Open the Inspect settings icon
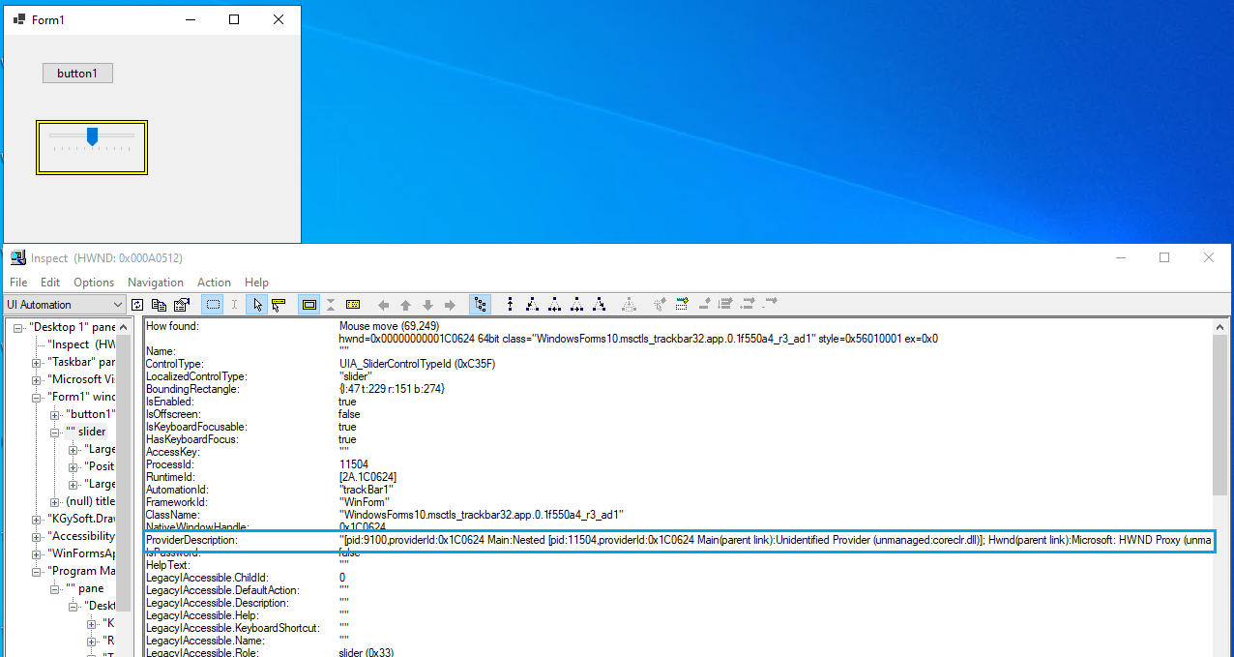Image resolution: width=1234 pixels, height=657 pixels. [182, 304]
